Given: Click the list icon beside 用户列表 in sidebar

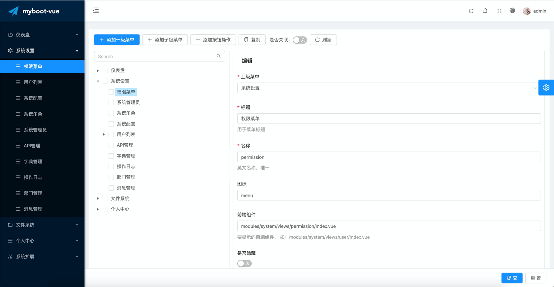Looking at the screenshot, I should [18, 82].
